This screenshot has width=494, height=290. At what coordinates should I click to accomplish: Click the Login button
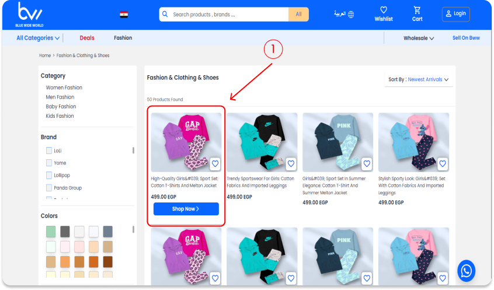pyautogui.click(x=456, y=14)
